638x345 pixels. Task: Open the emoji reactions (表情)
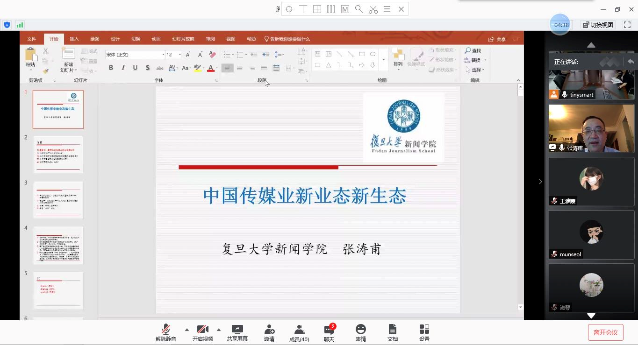coord(361,333)
